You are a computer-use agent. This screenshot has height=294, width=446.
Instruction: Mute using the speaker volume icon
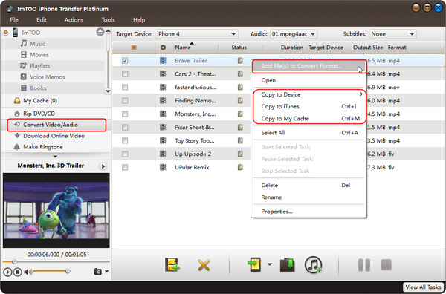(28, 272)
